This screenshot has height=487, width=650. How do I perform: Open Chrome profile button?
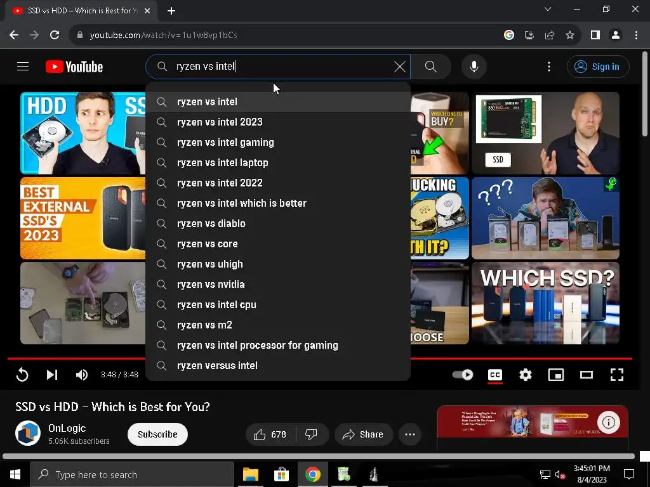point(616,36)
